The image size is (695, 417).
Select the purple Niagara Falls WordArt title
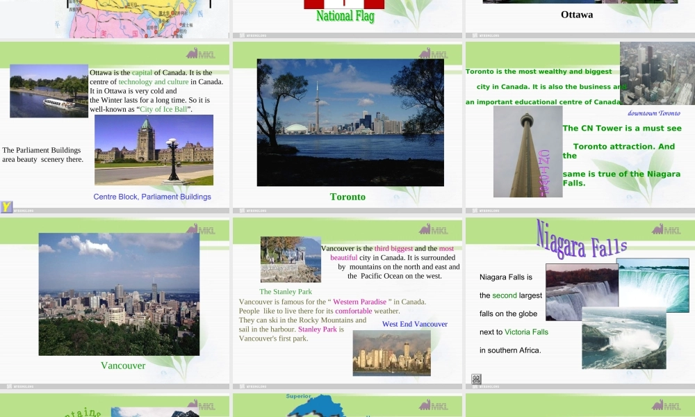[581, 240]
